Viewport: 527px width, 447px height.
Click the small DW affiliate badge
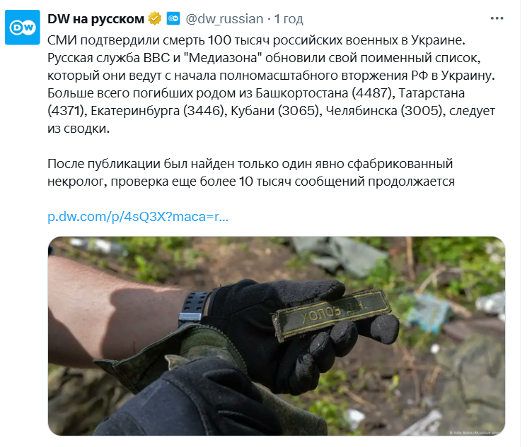[173, 19]
